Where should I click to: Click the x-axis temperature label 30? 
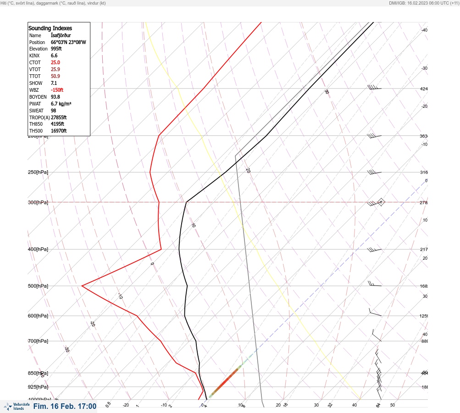[x=316, y=405]
